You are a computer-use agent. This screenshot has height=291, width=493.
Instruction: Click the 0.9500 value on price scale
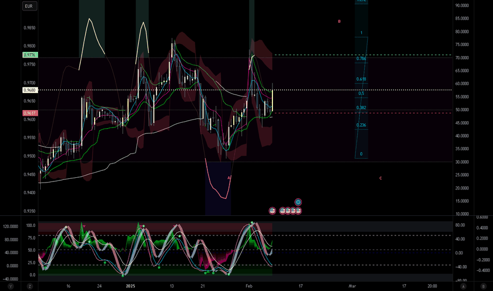click(30, 156)
